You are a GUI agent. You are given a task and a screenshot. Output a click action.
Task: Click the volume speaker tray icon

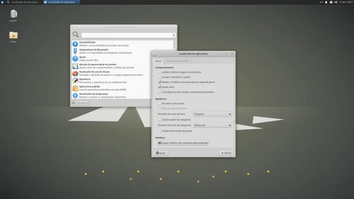pyautogui.click(x=336, y=2)
